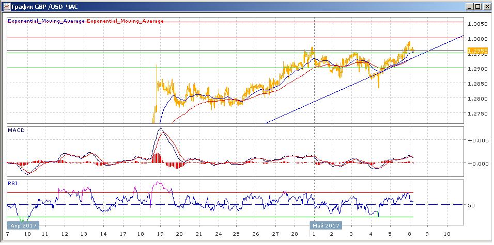The image size is (494, 245).
Task: Click the date label 25 on the time axis
Action: pos(237,234)
